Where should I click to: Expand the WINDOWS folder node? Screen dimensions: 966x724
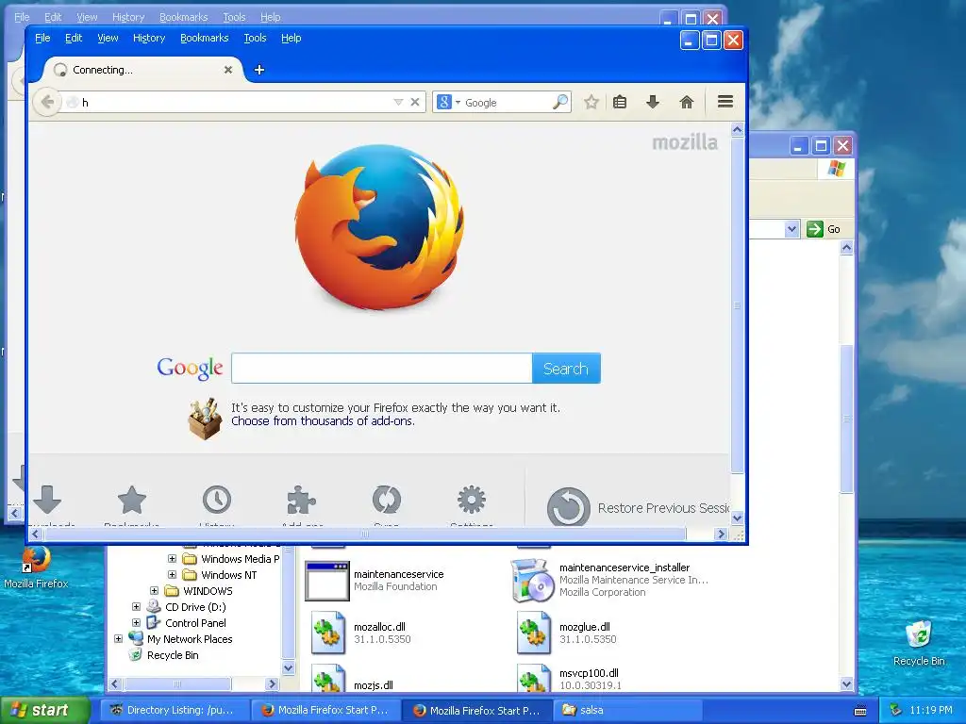[x=154, y=591]
